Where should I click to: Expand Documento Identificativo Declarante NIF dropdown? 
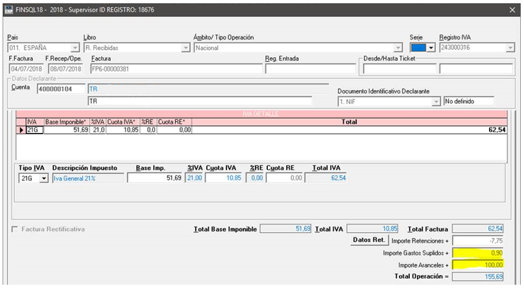coord(436,102)
